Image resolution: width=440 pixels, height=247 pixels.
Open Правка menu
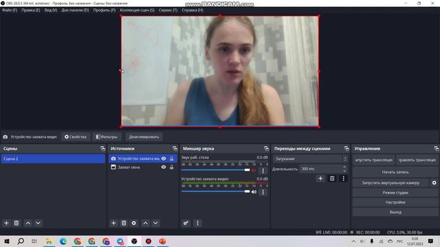[31, 10]
